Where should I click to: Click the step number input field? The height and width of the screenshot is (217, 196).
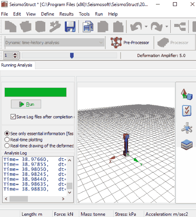8,55
